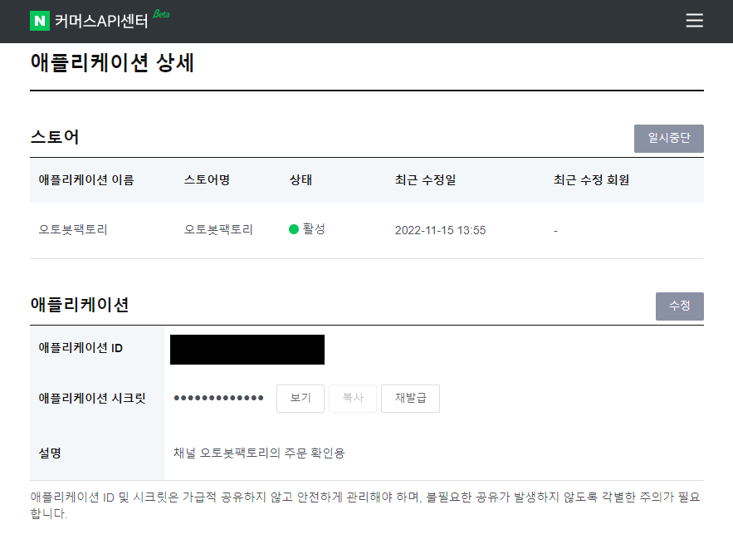Click the 애플리케이션 ID label
Viewport: 733px width, 544px height.
(x=81, y=348)
